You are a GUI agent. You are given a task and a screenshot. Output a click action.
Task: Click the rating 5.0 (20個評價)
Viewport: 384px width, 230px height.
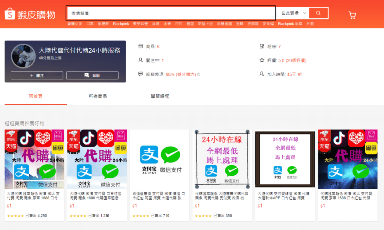coord(292,60)
